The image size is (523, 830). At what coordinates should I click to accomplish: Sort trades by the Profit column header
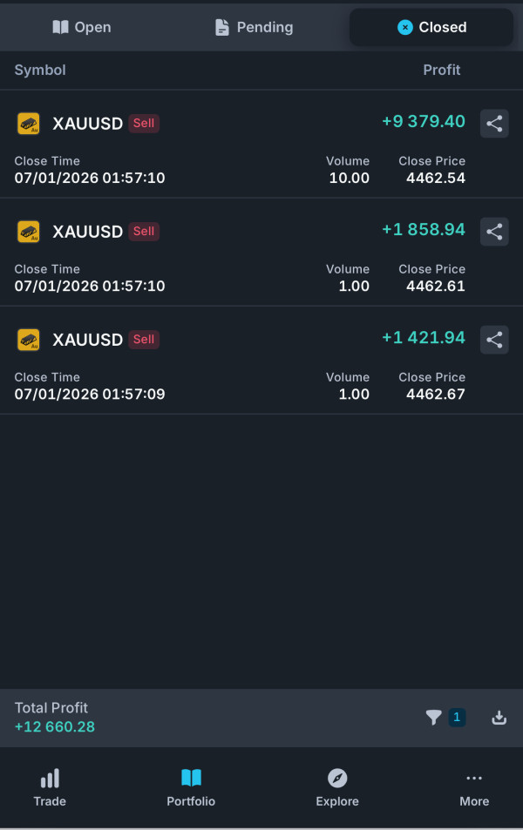click(x=442, y=70)
